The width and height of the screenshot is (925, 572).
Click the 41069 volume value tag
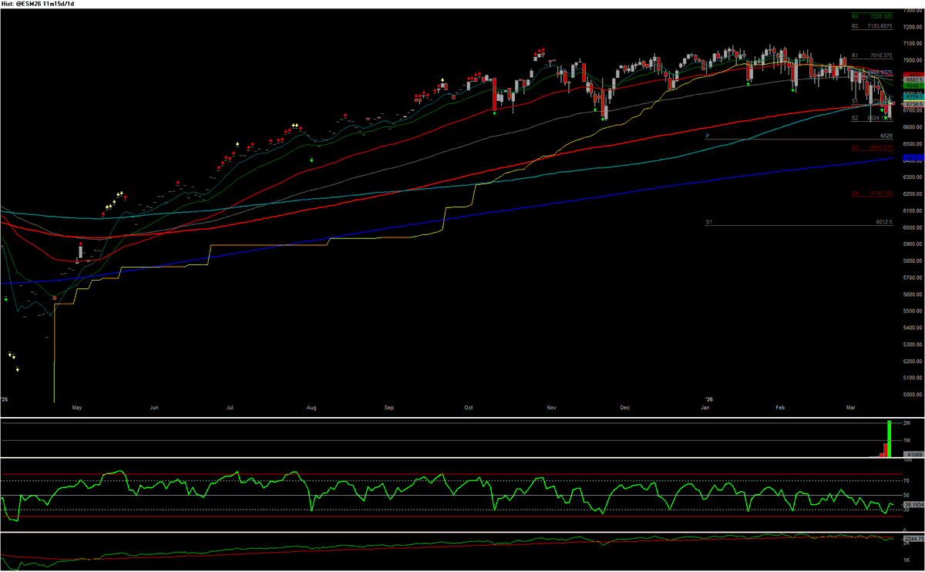(913, 455)
